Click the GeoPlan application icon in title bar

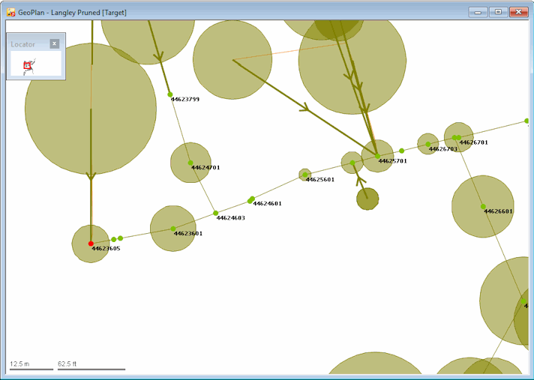click(x=11, y=13)
